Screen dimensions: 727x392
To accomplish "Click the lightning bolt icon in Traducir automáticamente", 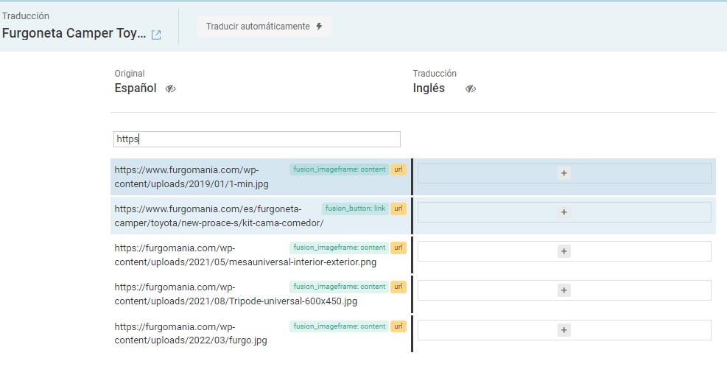I will [x=319, y=27].
